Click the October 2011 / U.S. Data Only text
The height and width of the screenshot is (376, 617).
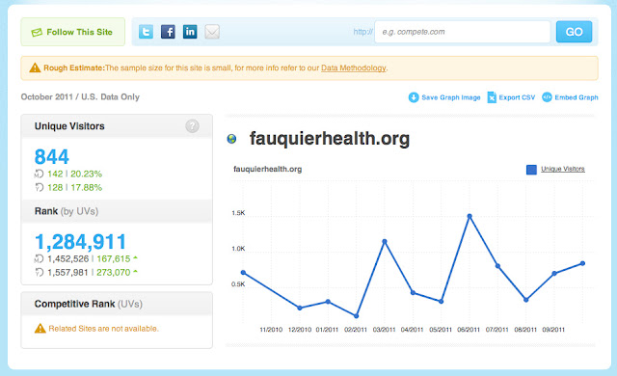click(80, 97)
